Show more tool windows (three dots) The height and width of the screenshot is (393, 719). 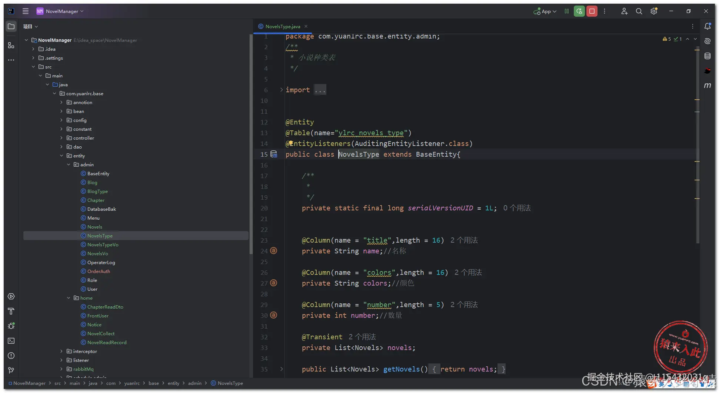(x=11, y=60)
